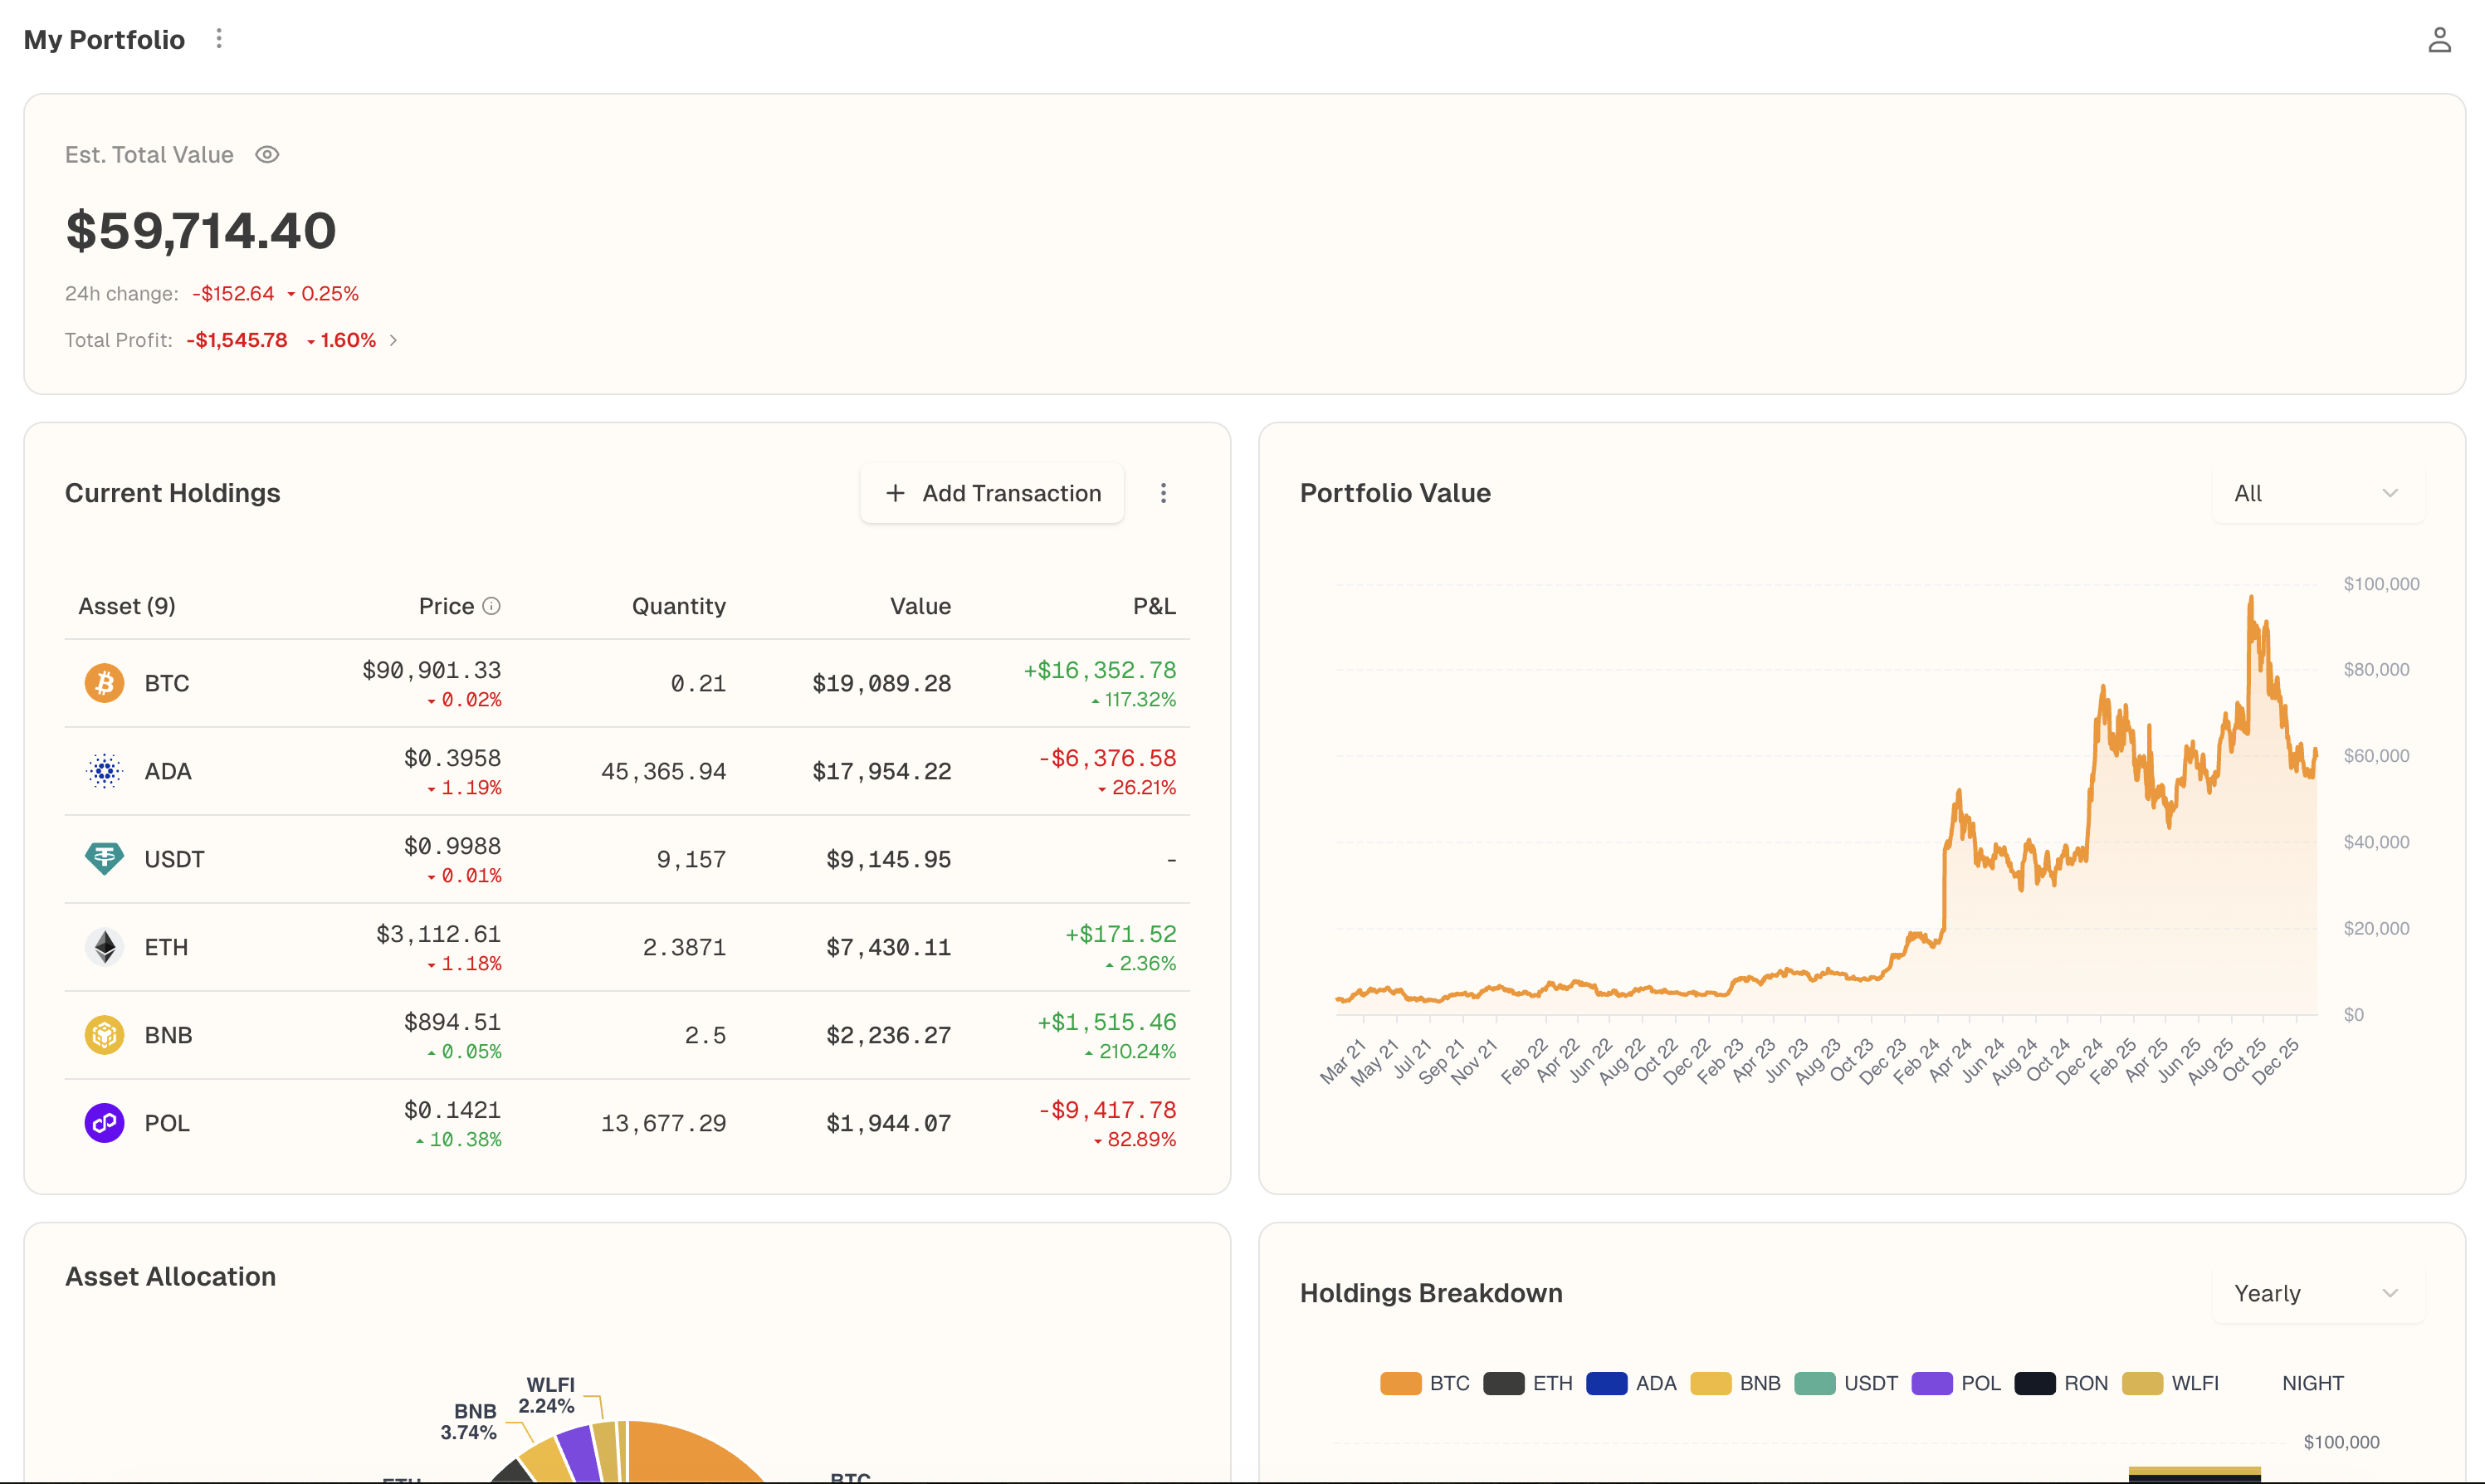The height and width of the screenshot is (1484, 2485).
Task: Expand Total Profit details chevron
Action: [394, 341]
